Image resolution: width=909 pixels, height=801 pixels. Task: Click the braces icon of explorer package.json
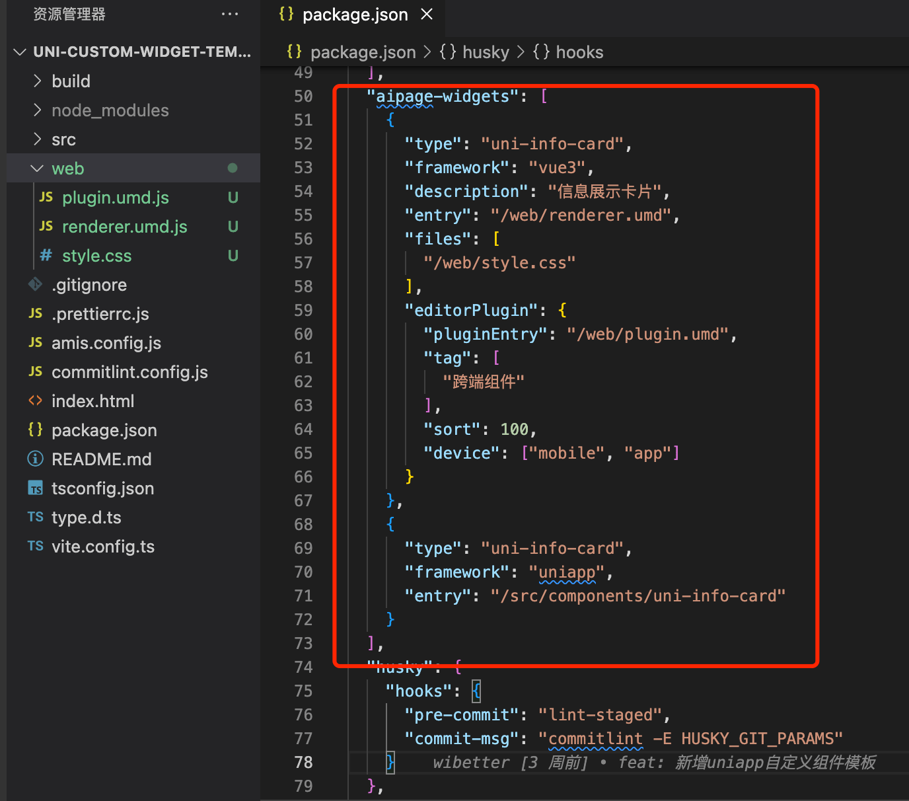click(35, 430)
